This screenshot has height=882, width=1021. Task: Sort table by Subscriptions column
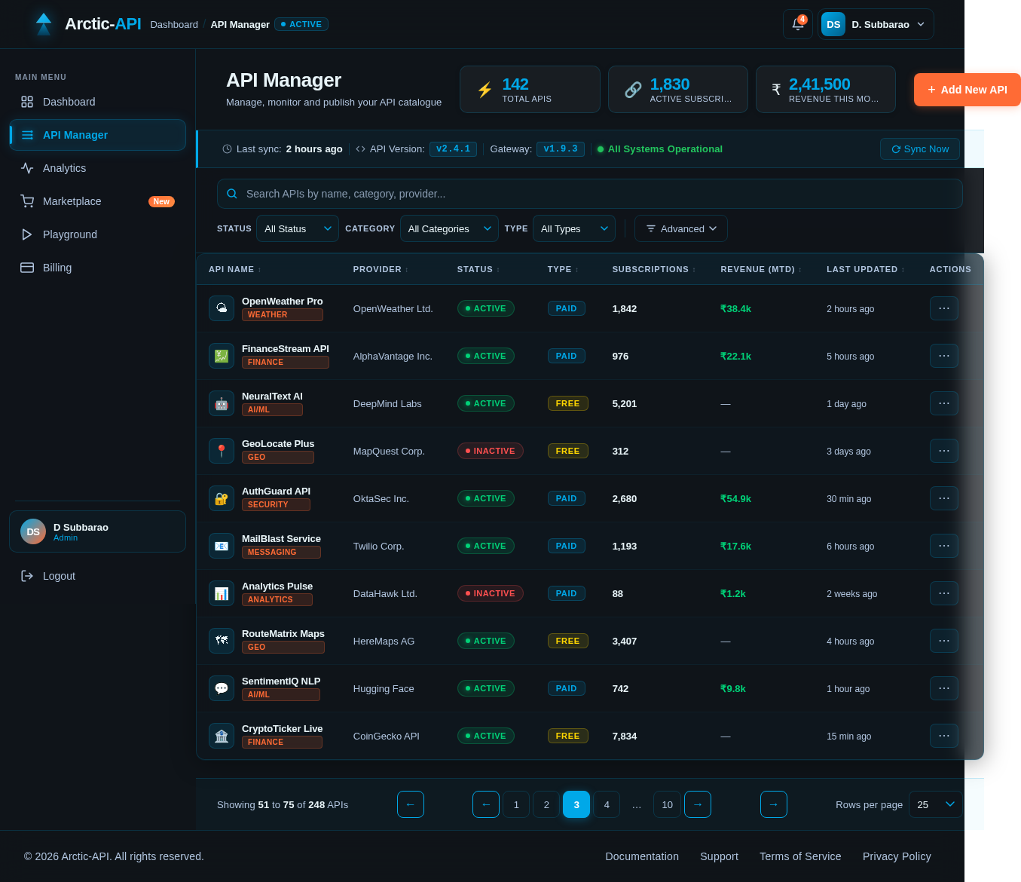click(654, 269)
